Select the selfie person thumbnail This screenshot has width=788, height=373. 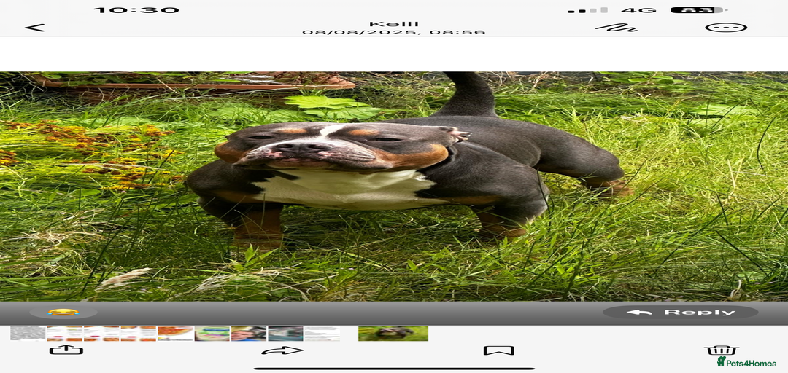249,334
